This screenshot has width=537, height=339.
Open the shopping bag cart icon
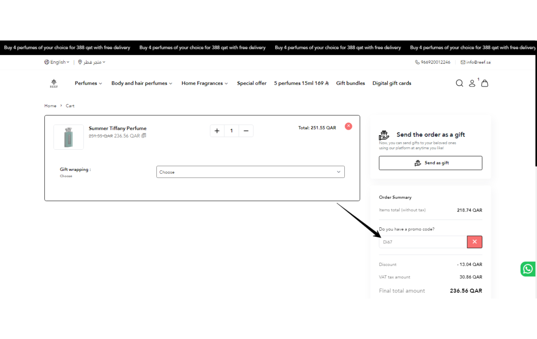coord(485,83)
